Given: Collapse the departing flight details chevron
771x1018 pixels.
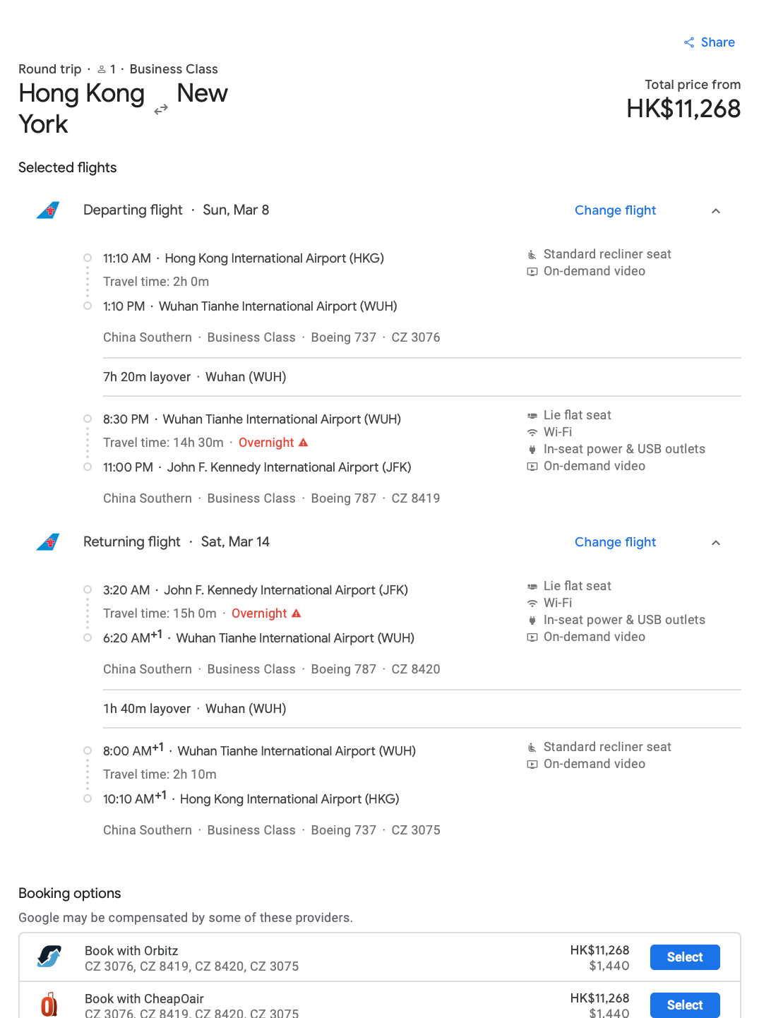Looking at the screenshot, I should pos(716,211).
